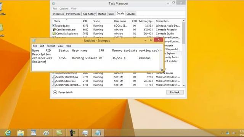Select the Details tab

120,14
